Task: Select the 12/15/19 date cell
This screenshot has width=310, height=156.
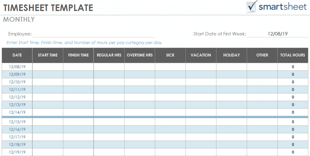Action: 17,122
